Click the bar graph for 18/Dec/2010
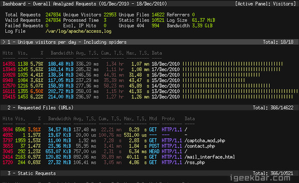This screenshot has height=183, width=299. [x=233, y=64]
